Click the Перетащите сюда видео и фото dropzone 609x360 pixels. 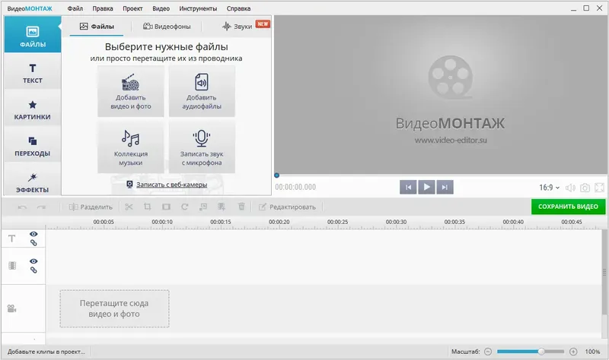[115, 308]
